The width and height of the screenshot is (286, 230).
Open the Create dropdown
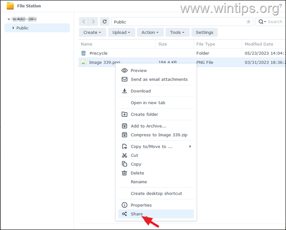[92, 32]
